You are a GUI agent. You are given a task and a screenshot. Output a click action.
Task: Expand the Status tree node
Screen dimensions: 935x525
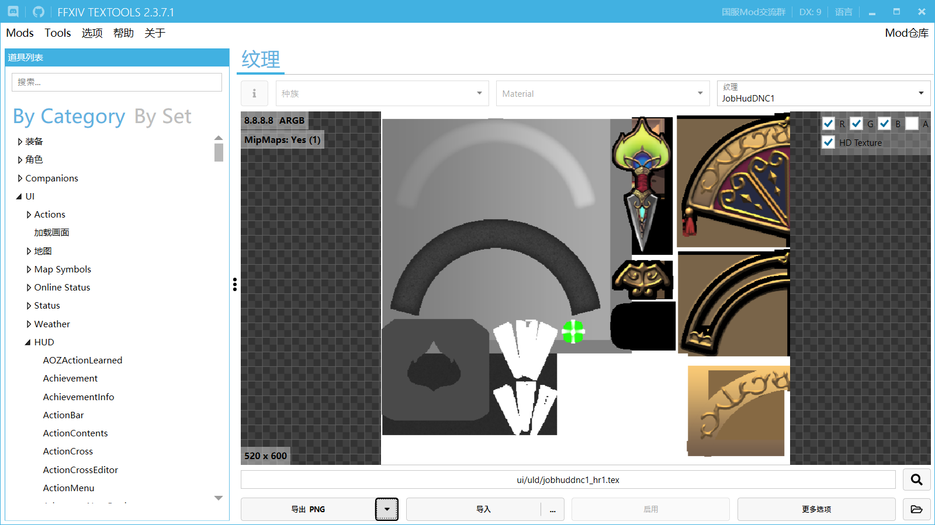(29, 306)
